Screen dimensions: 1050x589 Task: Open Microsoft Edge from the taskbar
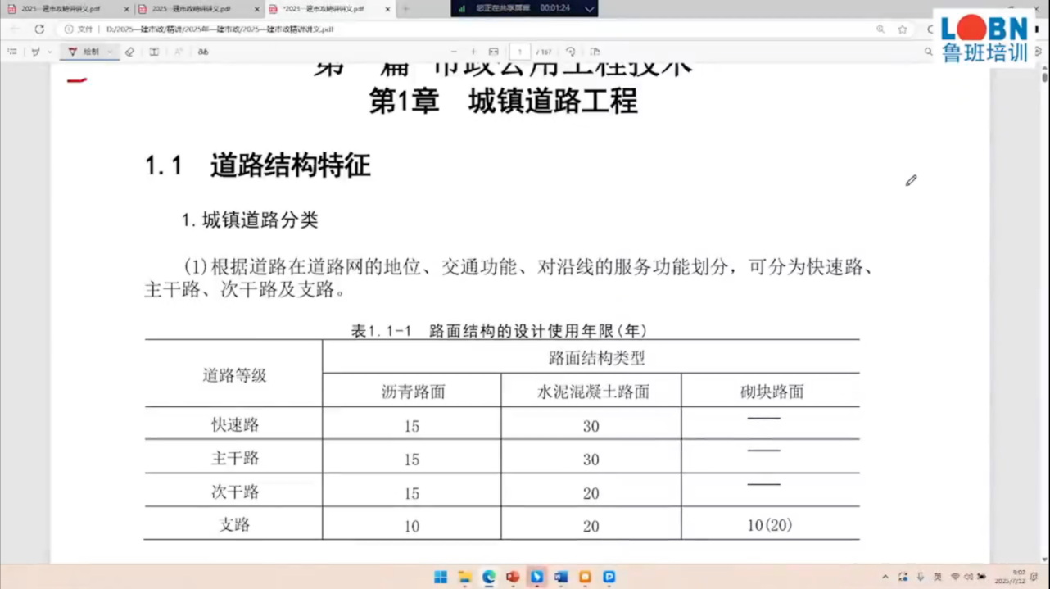pyautogui.click(x=489, y=577)
